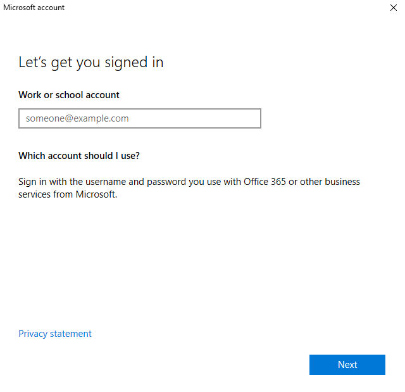Screen dimensions: 405x392
Task: Focus the work or school email field
Action: tap(140, 118)
